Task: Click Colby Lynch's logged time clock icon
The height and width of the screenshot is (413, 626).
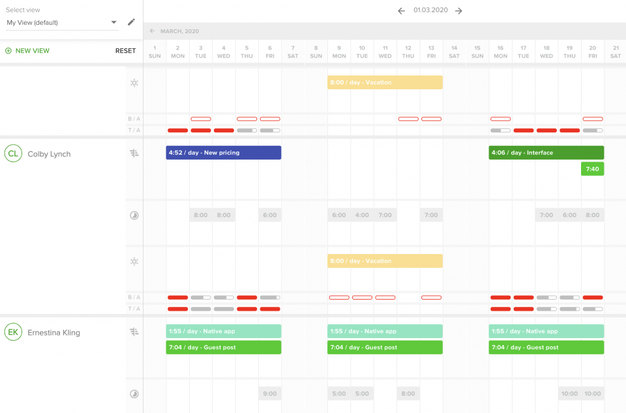Action: pos(134,215)
